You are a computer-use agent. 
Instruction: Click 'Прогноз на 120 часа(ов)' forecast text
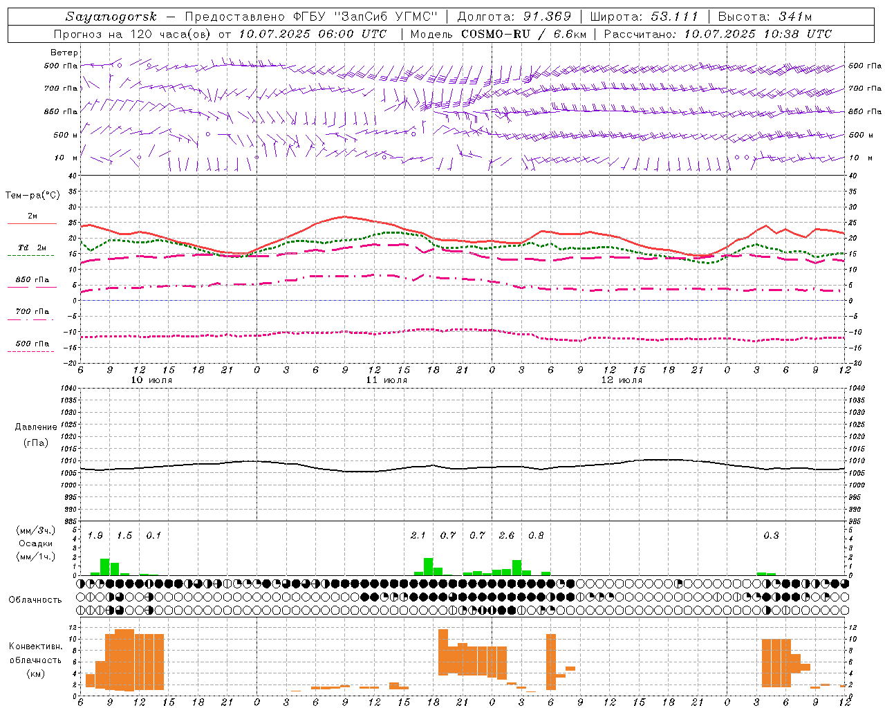[x=133, y=34]
